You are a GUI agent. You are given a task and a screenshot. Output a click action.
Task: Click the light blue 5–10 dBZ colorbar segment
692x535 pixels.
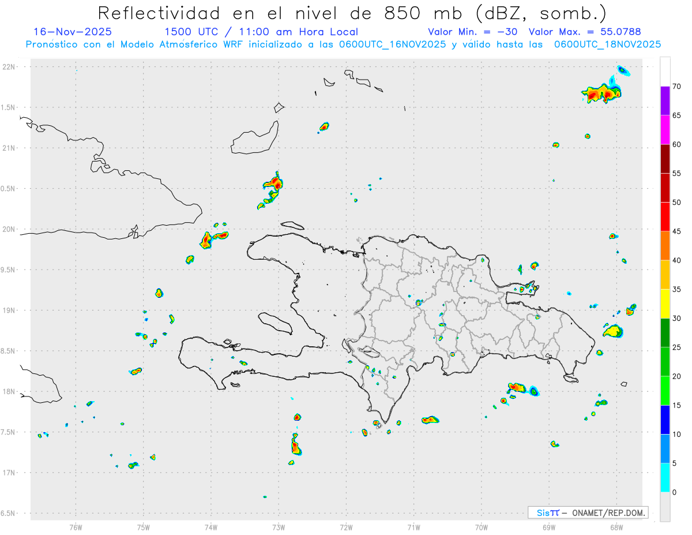pos(665,449)
